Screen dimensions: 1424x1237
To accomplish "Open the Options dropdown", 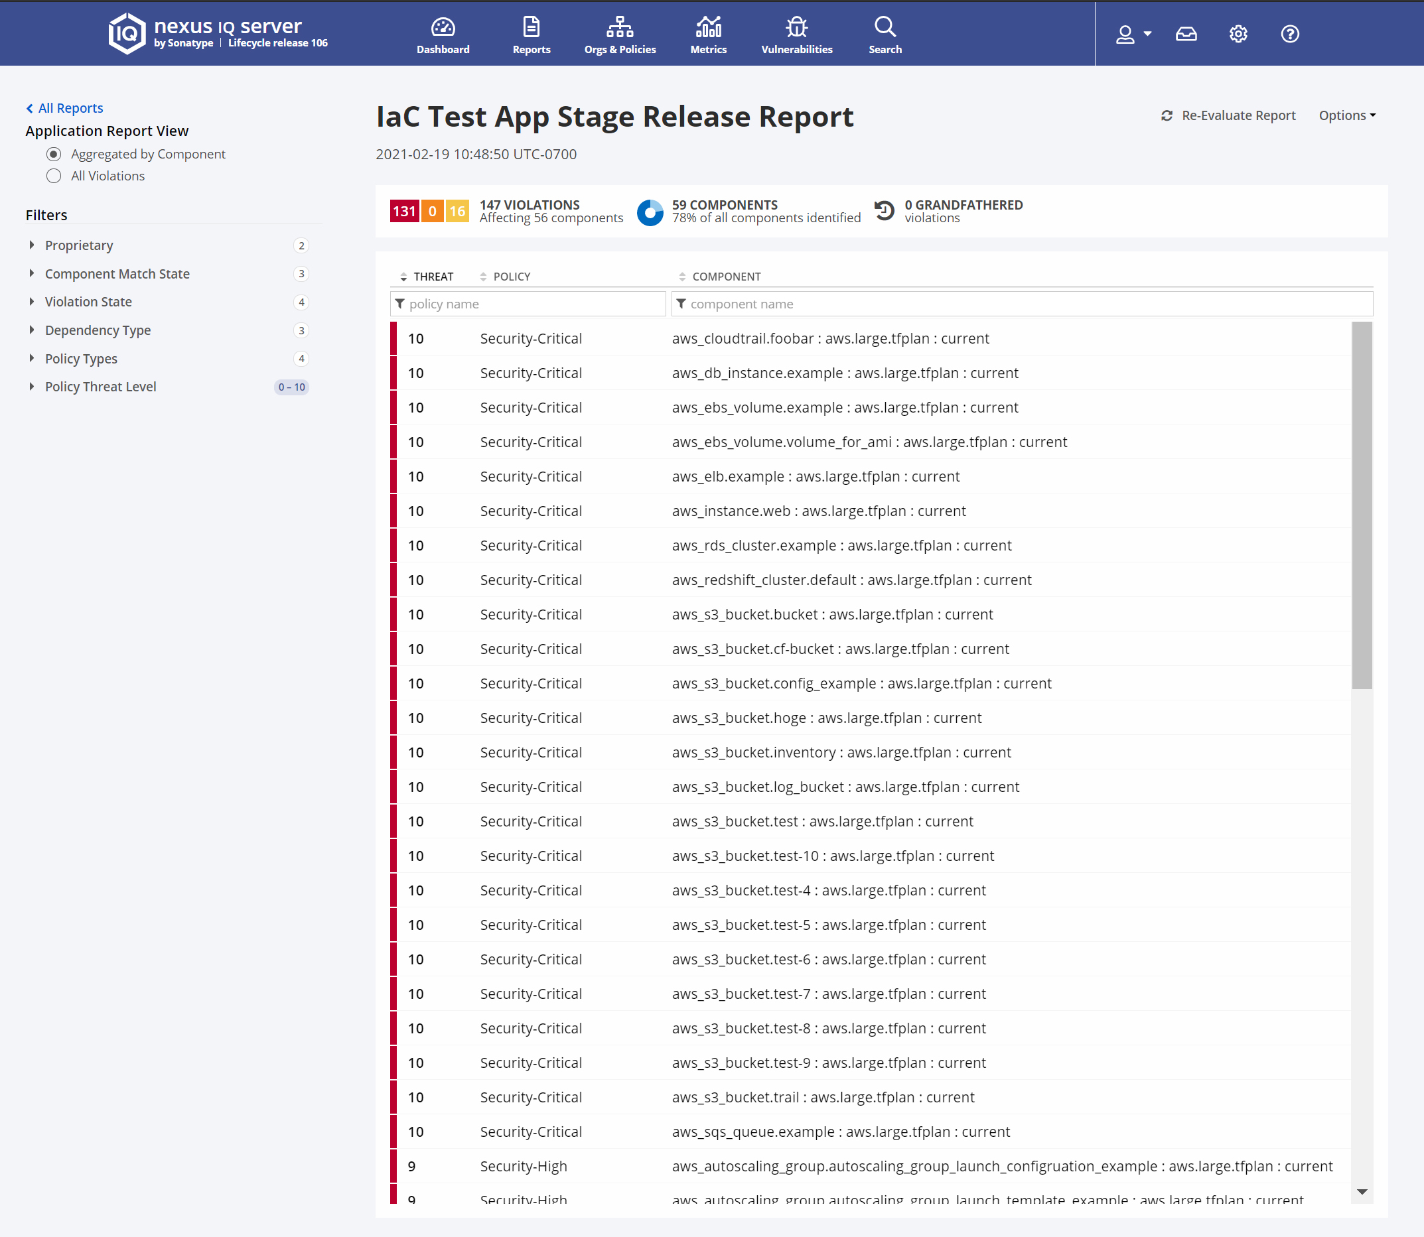I will [1346, 115].
